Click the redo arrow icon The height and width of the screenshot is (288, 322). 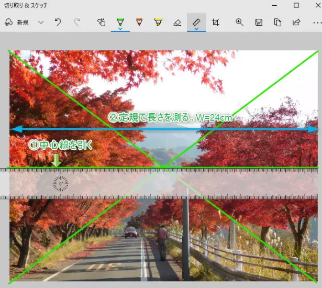coord(77,22)
